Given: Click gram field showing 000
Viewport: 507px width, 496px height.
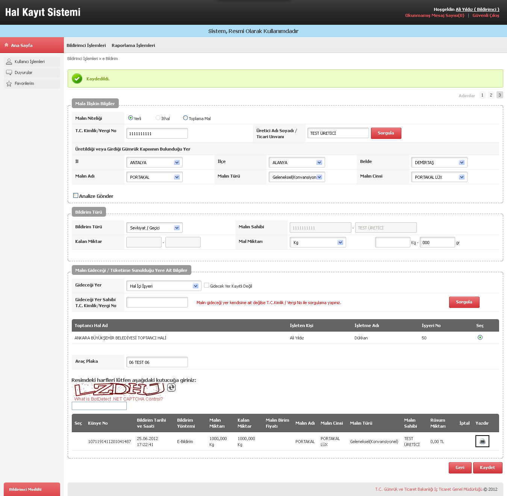Looking at the screenshot, I should [437, 242].
